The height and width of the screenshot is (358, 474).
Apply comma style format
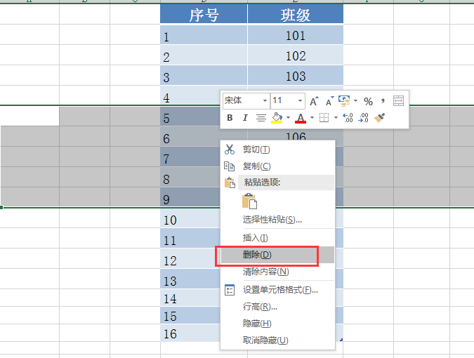pyautogui.click(x=383, y=101)
